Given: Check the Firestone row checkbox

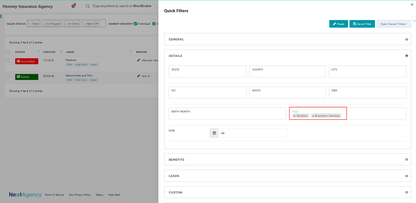Looking at the screenshot, I should pyautogui.click(x=8, y=60).
